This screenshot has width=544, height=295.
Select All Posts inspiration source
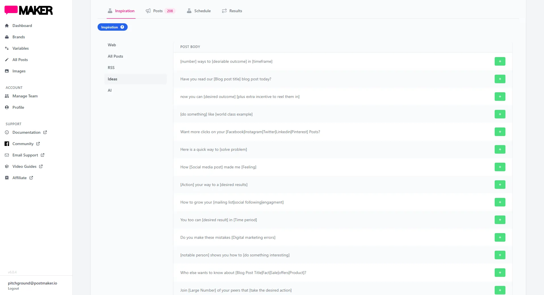[x=136, y=56]
